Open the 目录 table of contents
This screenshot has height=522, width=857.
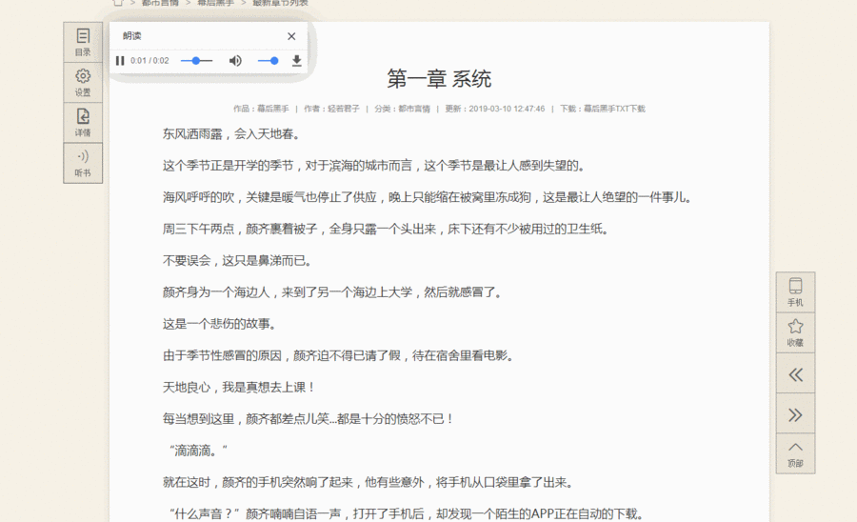click(83, 42)
